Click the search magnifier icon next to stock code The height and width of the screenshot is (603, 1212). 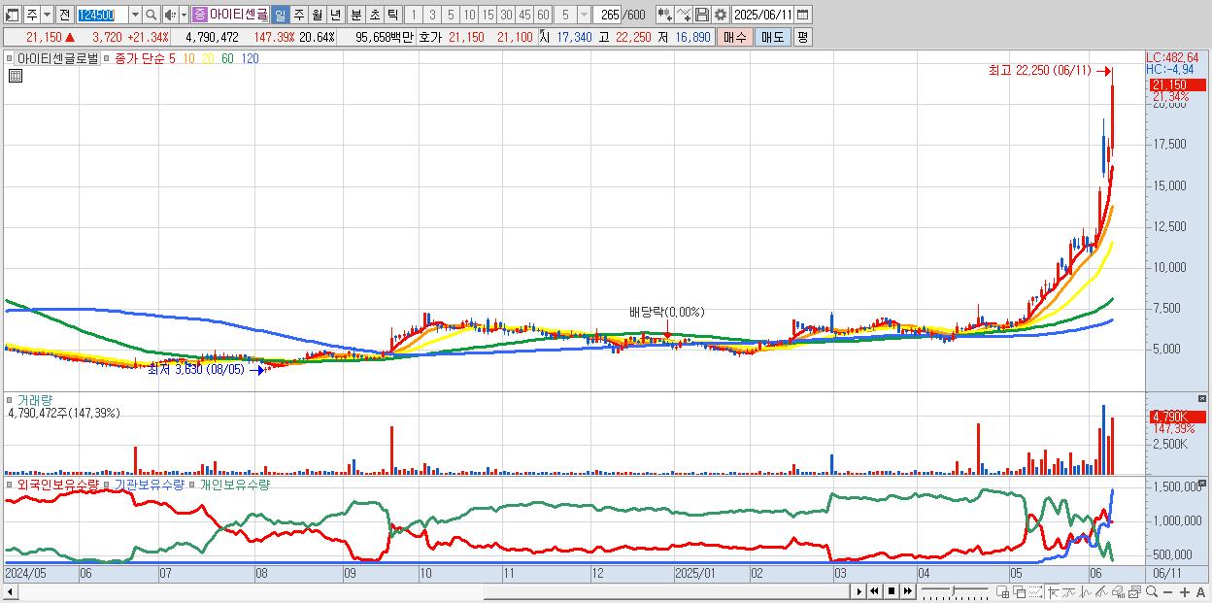[x=151, y=15]
